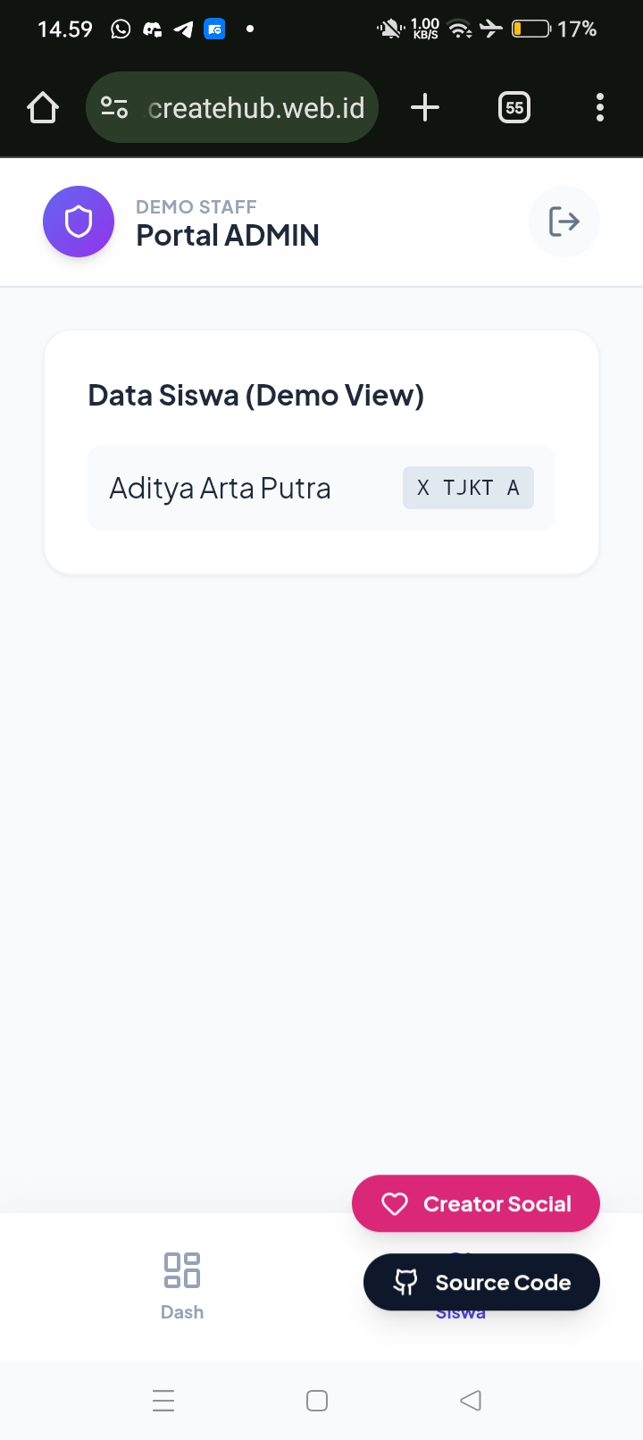Tap the Android back navigation button
643x1440 pixels.
click(471, 1401)
